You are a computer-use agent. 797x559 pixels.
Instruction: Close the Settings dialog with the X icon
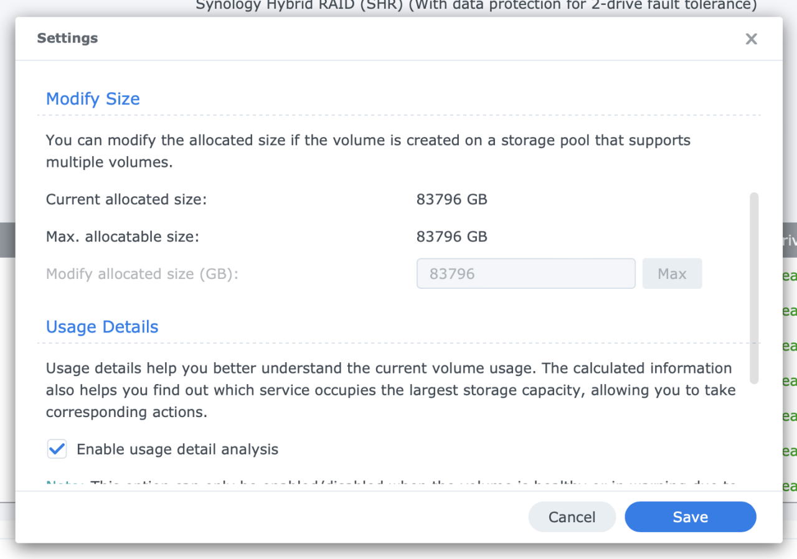(751, 39)
